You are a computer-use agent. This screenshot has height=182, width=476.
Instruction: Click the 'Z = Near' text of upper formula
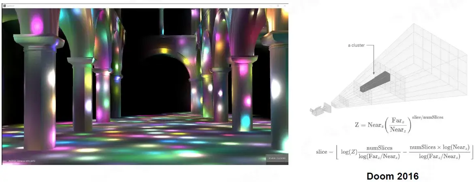pyautogui.click(x=369, y=125)
